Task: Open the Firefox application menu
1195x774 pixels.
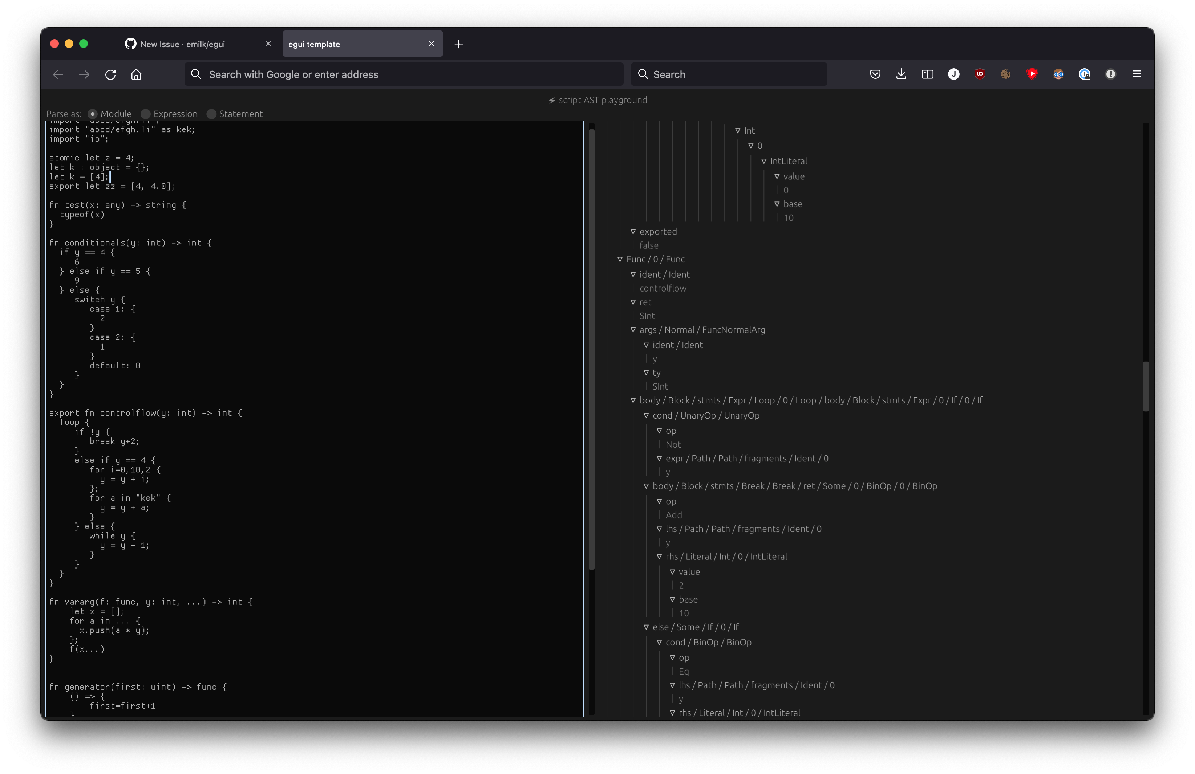Action: pyautogui.click(x=1137, y=74)
